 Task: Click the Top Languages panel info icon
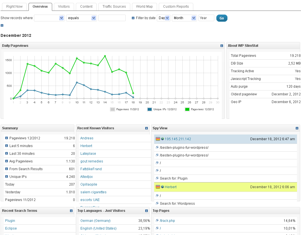coord(147,211)
